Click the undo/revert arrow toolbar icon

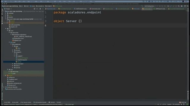coord(179,6)
